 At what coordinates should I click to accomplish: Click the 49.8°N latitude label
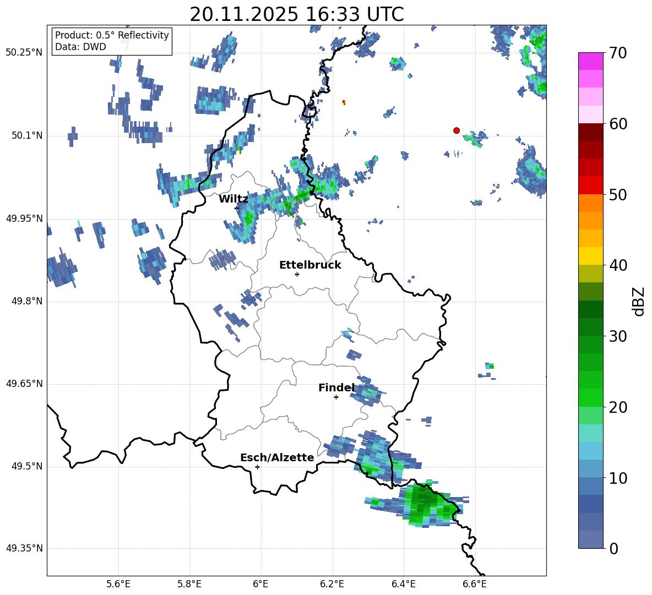[27, 301]
